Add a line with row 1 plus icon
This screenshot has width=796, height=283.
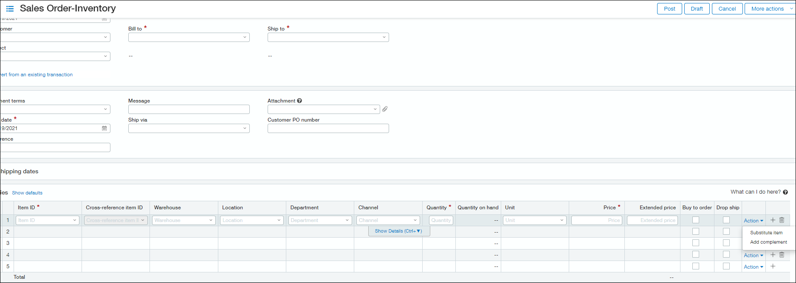pyautogui.click(x=773, y=220)
